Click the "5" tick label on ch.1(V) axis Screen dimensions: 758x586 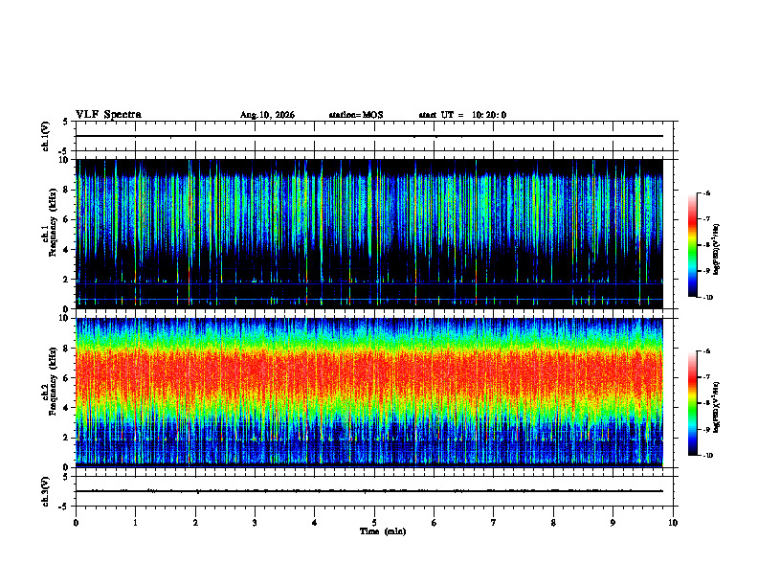coord(65,122)
